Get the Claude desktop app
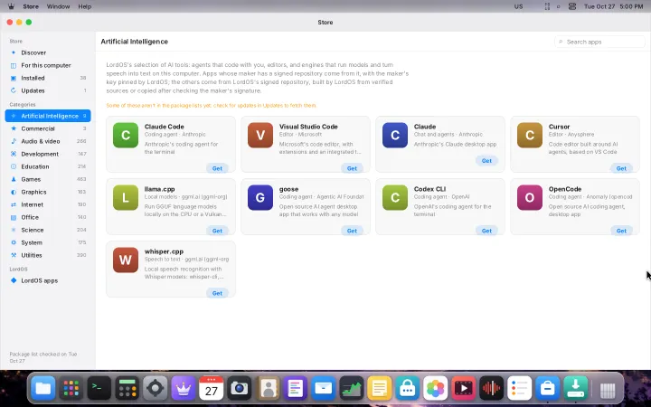651x407 pixels. tap(486, 161)
